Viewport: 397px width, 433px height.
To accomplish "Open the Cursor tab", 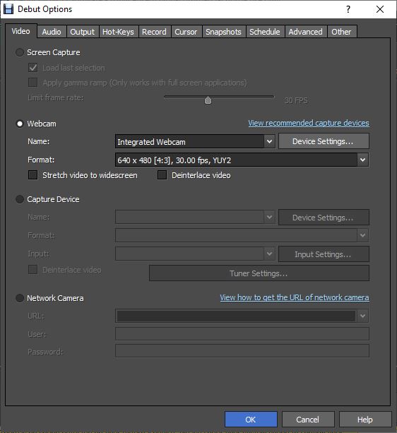I will click(x=186, y=32).
